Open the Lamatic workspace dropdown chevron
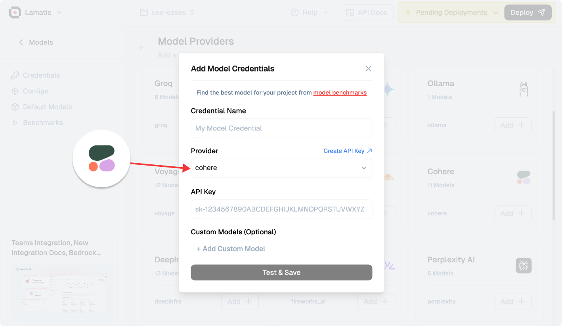This screenshot has width=562, height=326. coord(59,13)
